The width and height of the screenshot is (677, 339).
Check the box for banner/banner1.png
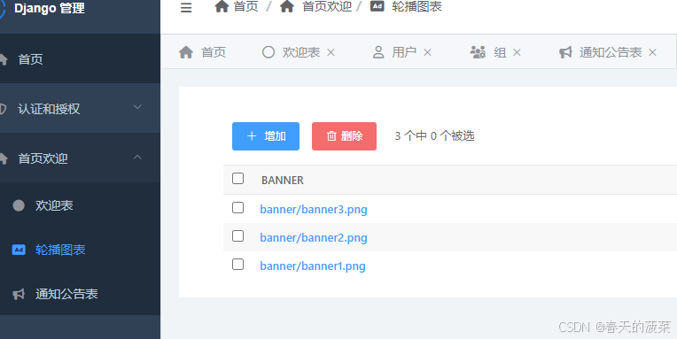pyautogui.click(x=237, y=265)
